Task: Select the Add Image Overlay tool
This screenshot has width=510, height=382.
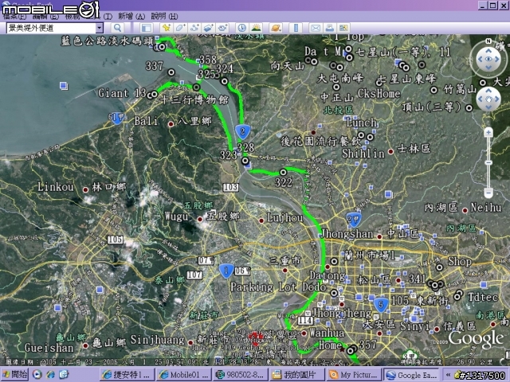Action: point(208,28)
